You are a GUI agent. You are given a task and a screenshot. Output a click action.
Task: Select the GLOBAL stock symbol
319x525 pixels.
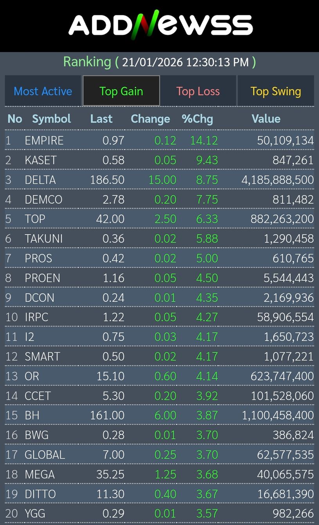pos(45,455)
